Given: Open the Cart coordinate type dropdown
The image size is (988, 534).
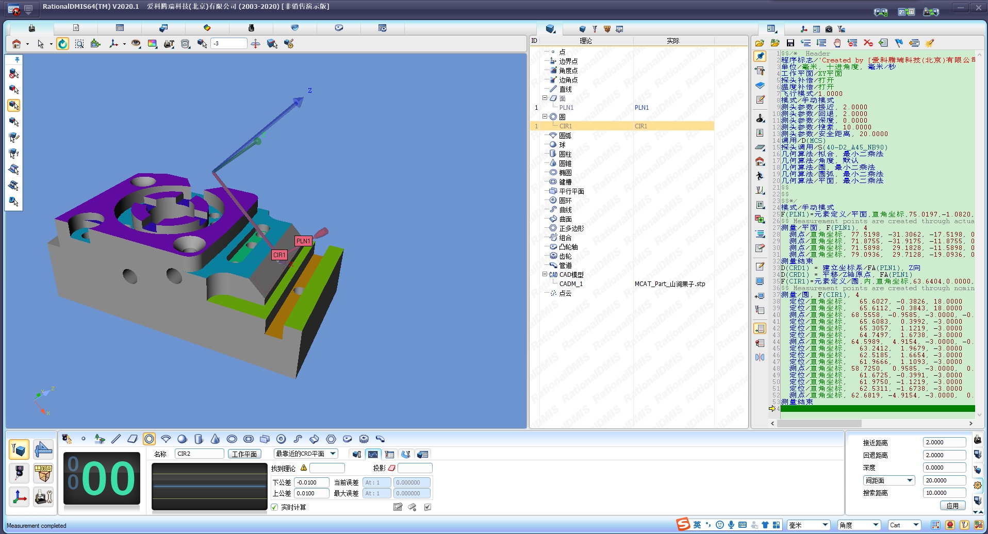Looking at the screenshot, I should pyautogui.click(x=916, y=525).
